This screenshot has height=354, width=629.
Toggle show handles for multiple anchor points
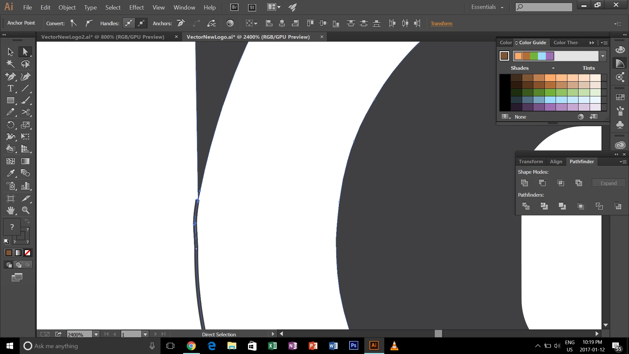coord(128,23)
